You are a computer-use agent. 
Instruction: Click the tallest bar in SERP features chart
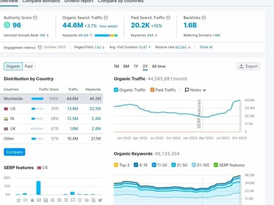coord(38,188)
